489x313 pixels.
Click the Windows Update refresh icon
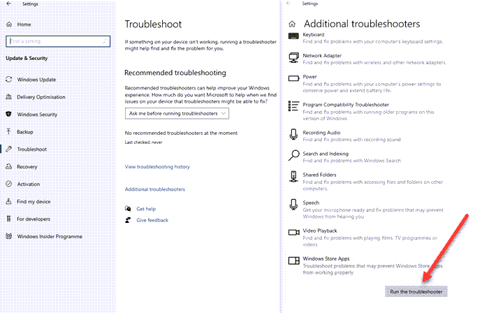coord(8,80)
